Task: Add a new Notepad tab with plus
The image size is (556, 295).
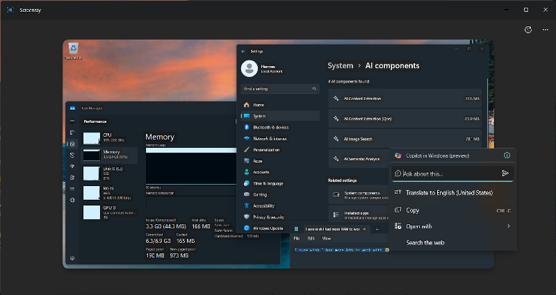Action: [377, 228]
